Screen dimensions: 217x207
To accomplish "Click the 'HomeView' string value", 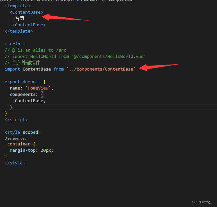I will click(x=38, y=88).
